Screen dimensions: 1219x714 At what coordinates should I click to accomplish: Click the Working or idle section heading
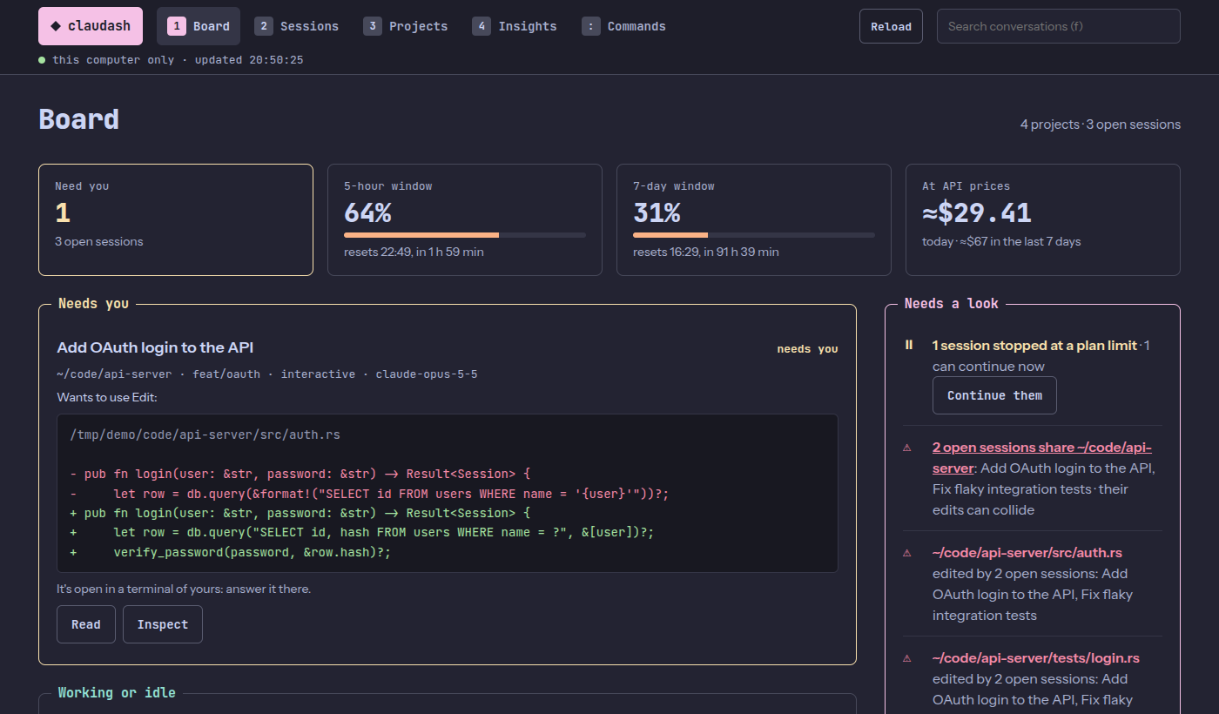[x=117, y=693]
